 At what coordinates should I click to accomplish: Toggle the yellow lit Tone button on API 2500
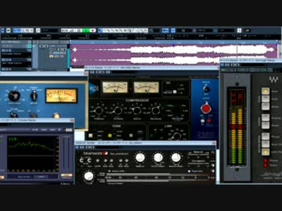[x=110, y=136]
